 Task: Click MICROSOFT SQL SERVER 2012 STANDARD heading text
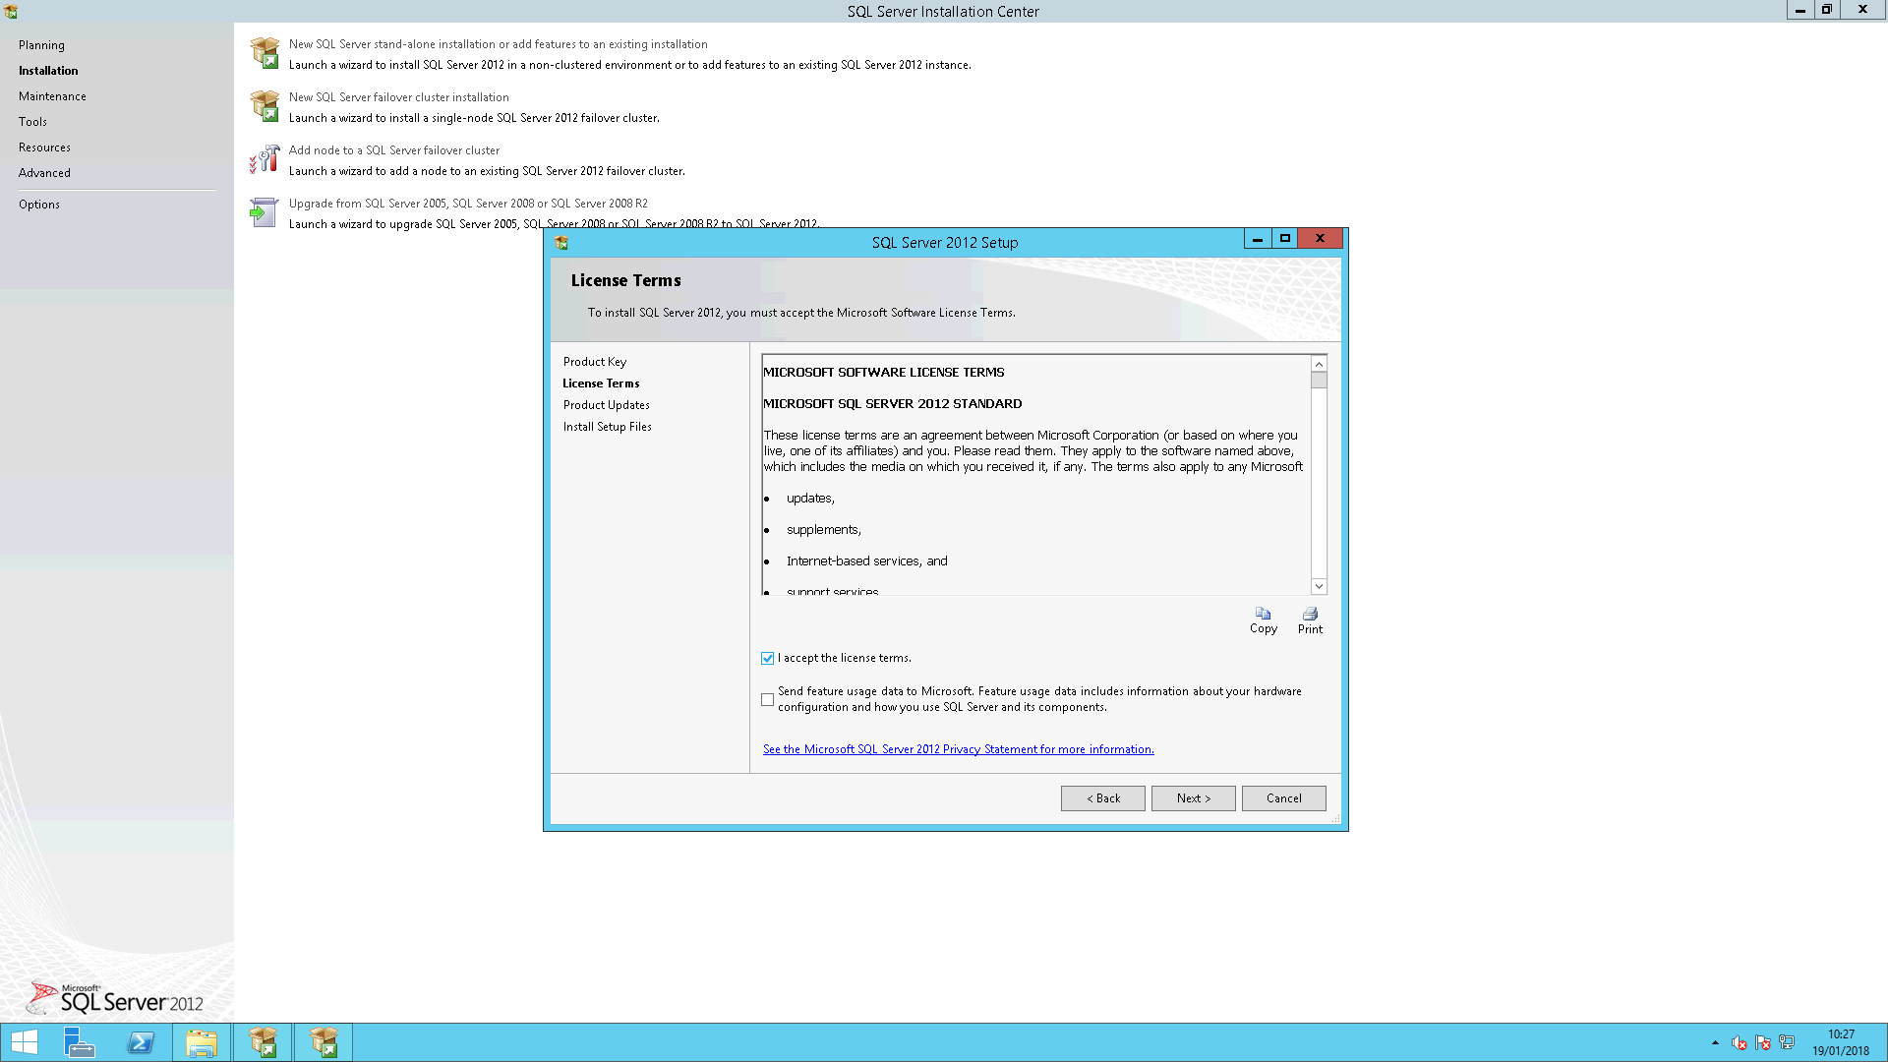tap(892, 404)
